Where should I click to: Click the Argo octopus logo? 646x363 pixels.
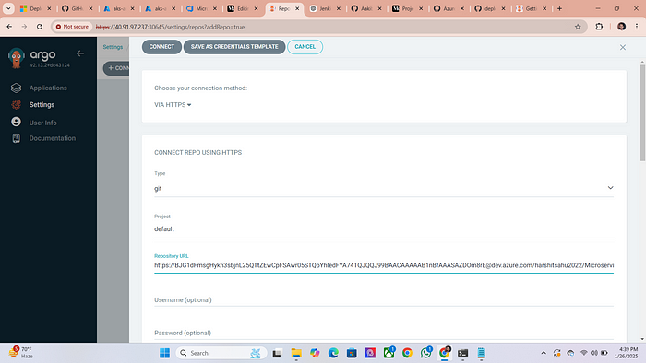[16, 58]
